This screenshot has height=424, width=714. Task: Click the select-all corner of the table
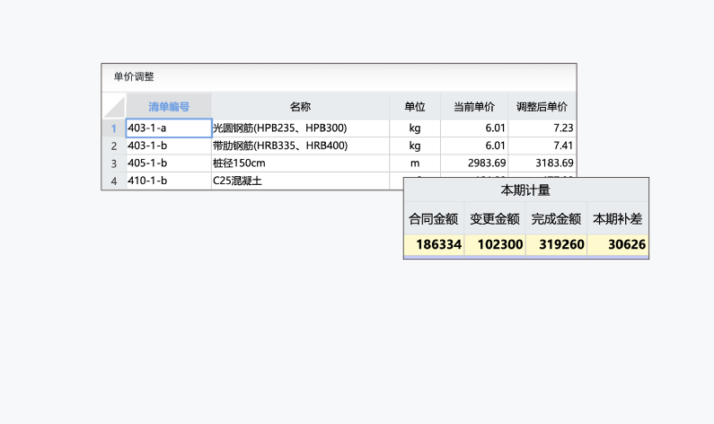(x=113, y=106)
